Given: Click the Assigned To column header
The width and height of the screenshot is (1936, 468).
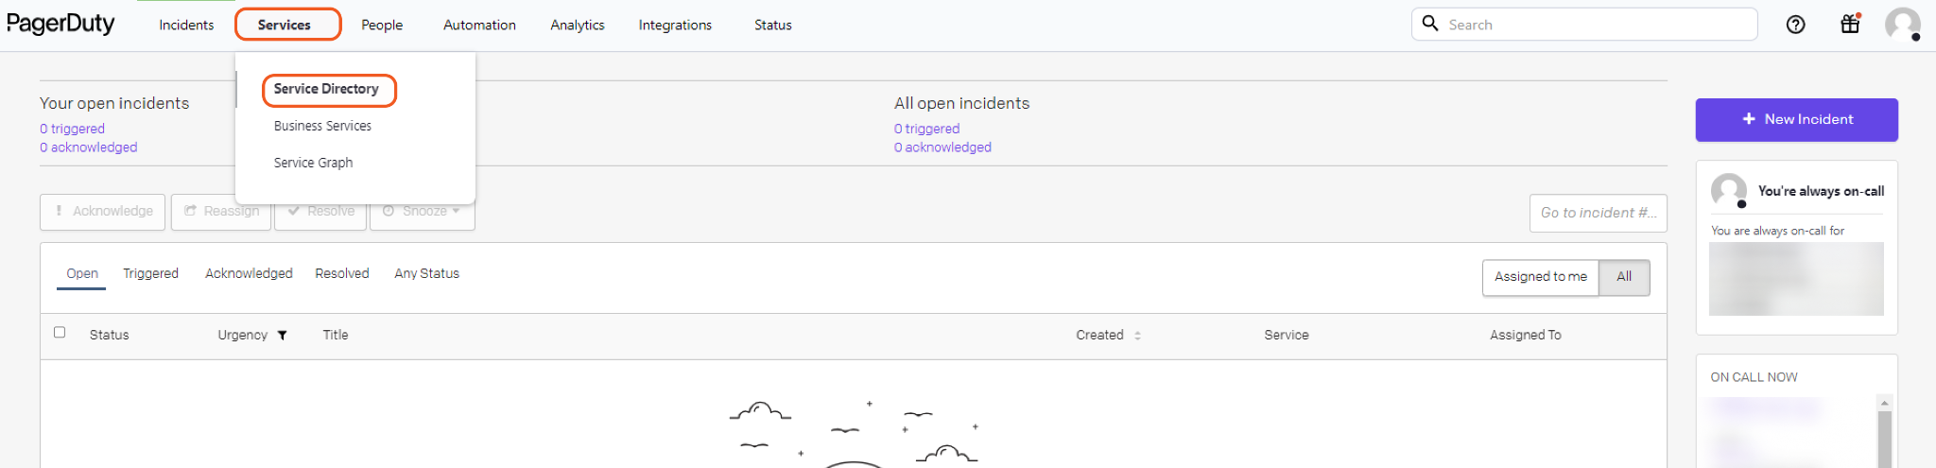Looking at the screenshot, I should click(1526, 335).
